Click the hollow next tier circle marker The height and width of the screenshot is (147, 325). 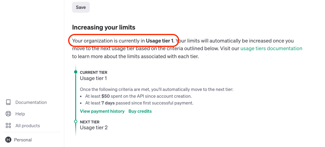pos(76,121)
